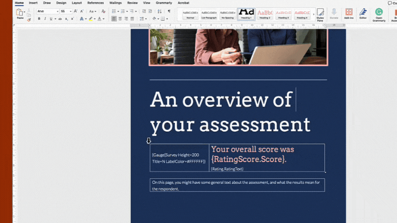Toggle Bold formatting
The height and width of the screenshot is (223, 397).
pyautogui.click(x=39, y=19)
